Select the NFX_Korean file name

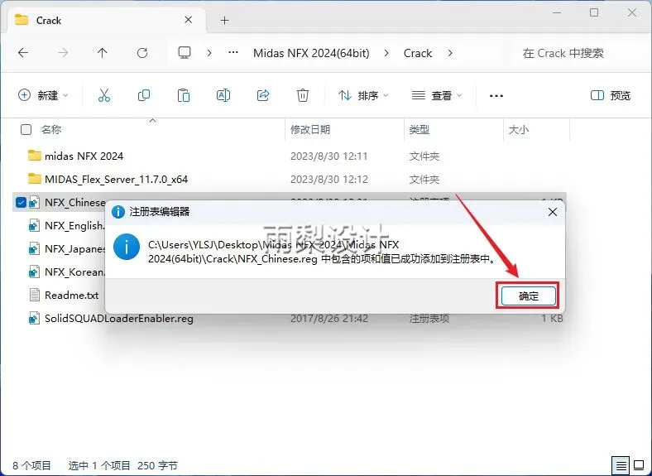point(74,272)
